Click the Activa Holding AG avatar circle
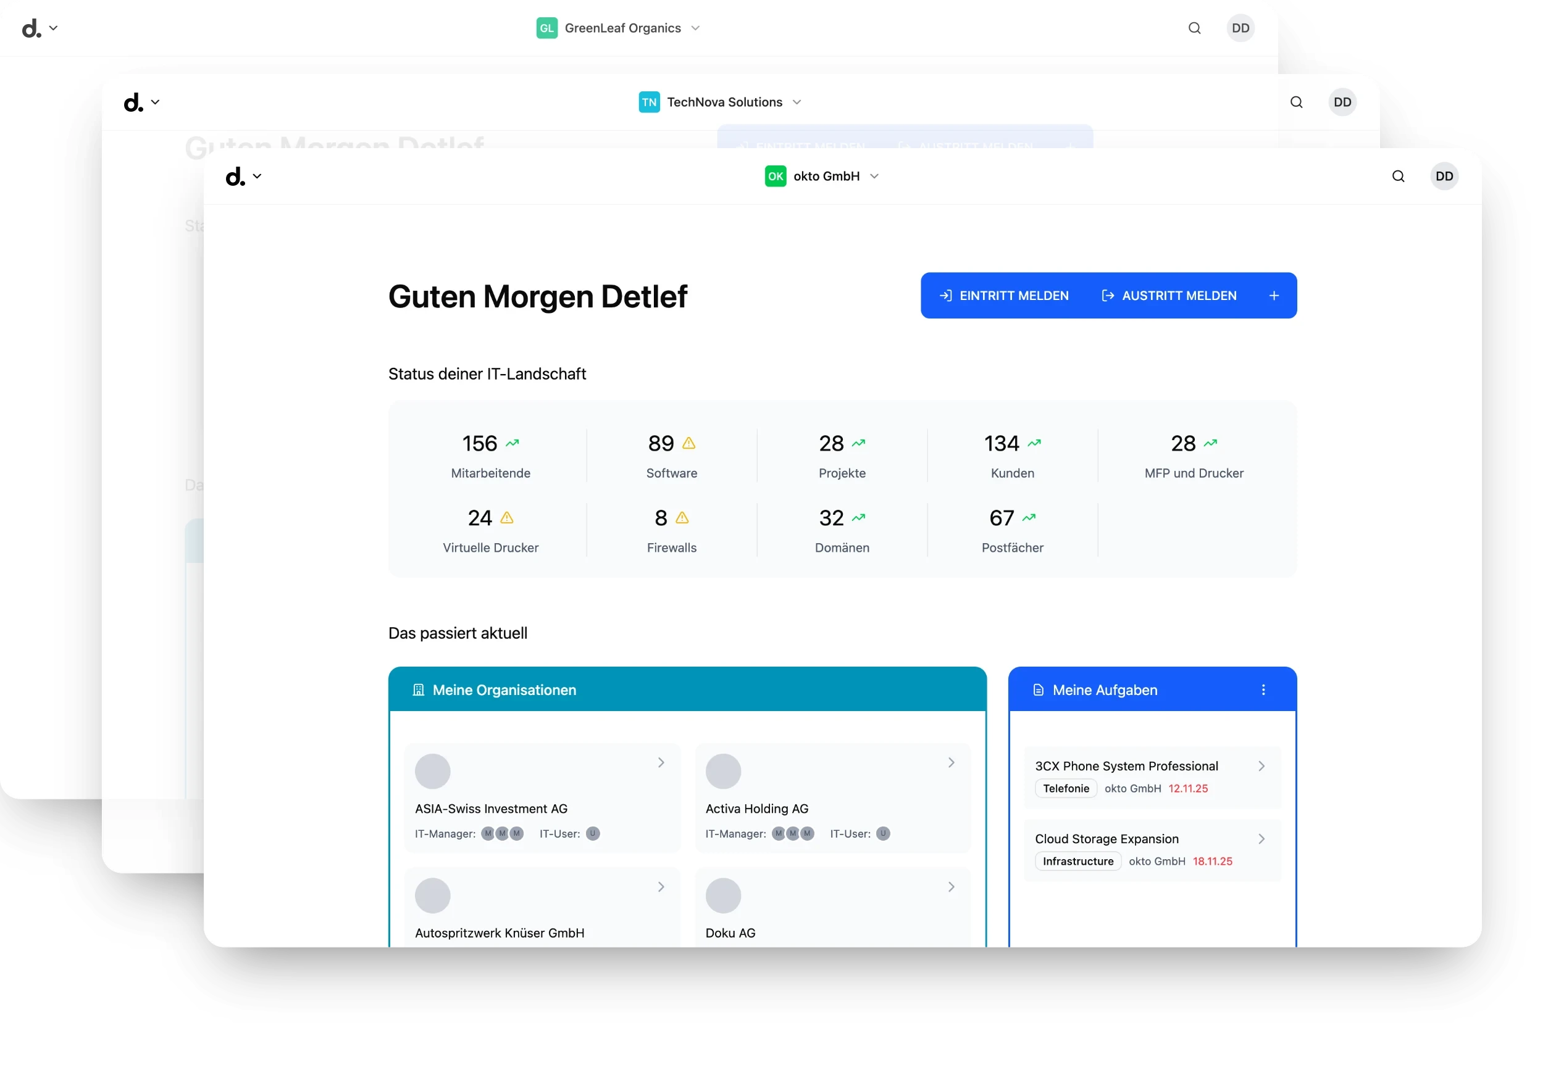 click(723, 771)
